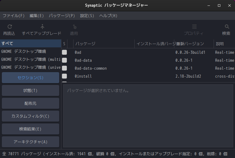Open カスタムフィルタ(C) view

(31, 116)
